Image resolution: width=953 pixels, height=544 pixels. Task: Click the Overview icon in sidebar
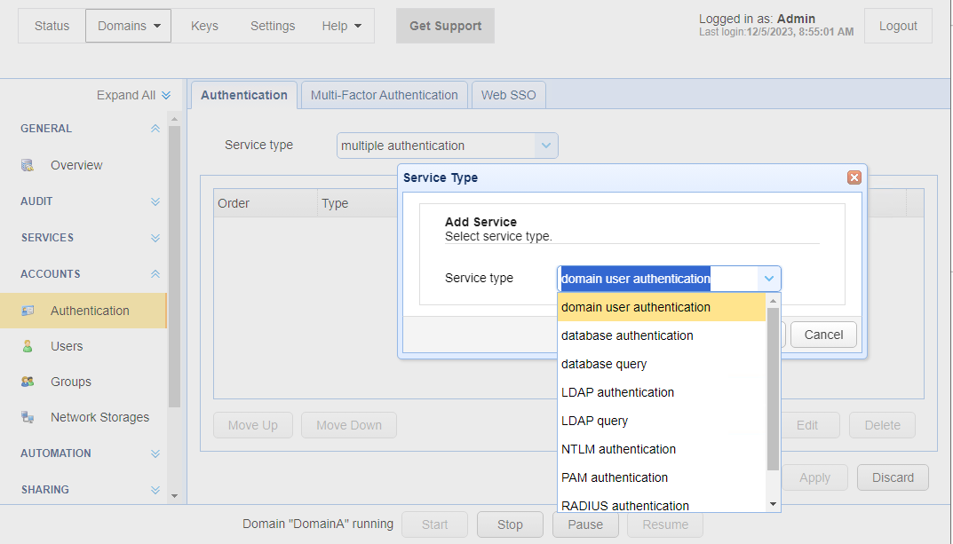click(x=28, y=165)
